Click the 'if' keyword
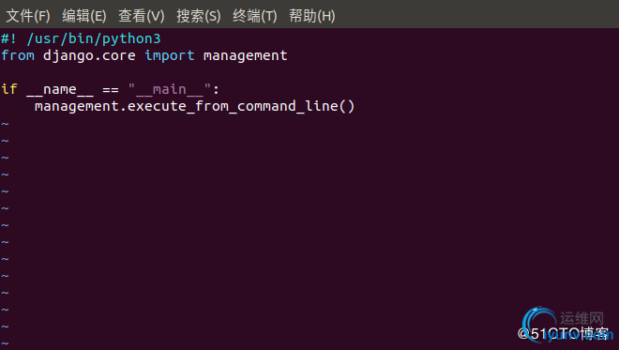 tap(9, 89)
